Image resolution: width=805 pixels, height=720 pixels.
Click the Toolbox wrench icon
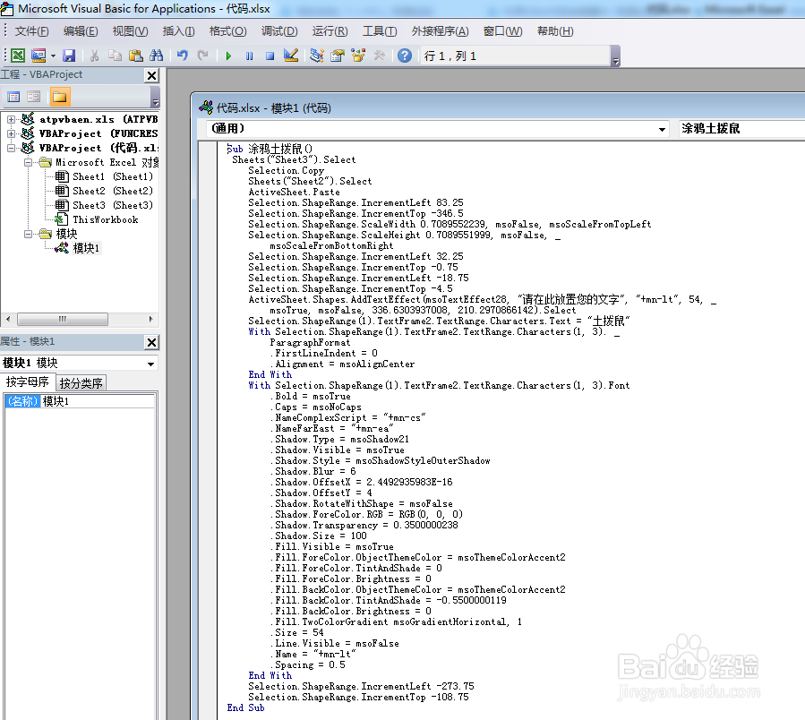point(379,56)
